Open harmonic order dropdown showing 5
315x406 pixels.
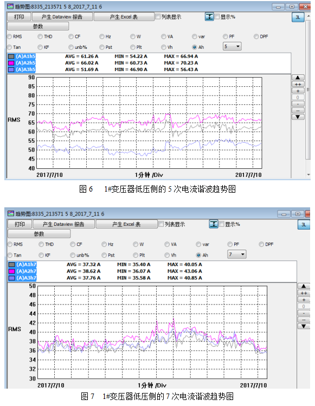pyautogui.click(x=232, y=47)
